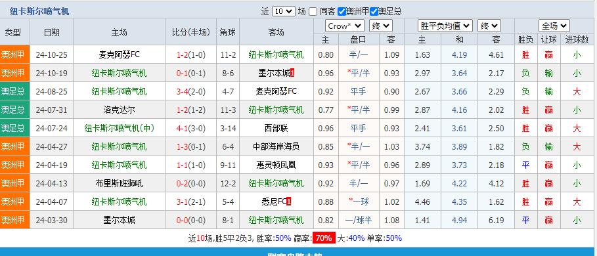597x256 pixels.
Task: Open the recent matches count dropdown showing 10
Action: point(283,11)
